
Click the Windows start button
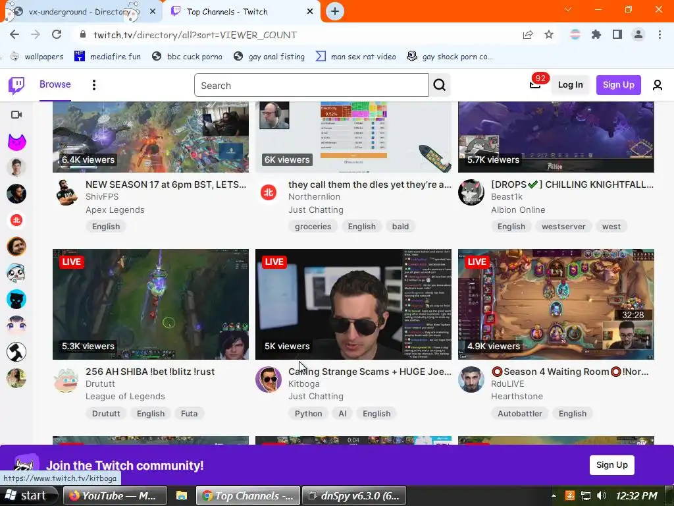click(x=28, y=495)
